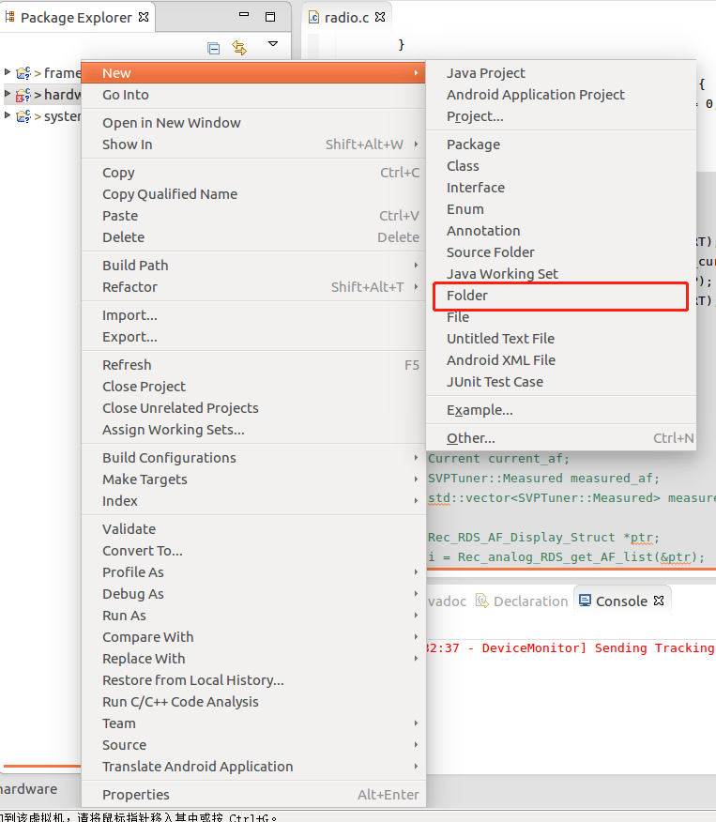Choose Android Application Project

561,95
